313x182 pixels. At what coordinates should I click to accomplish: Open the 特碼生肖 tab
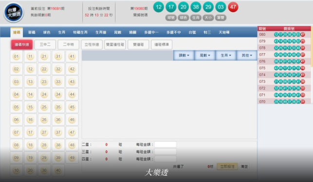[x=80, y=32]
